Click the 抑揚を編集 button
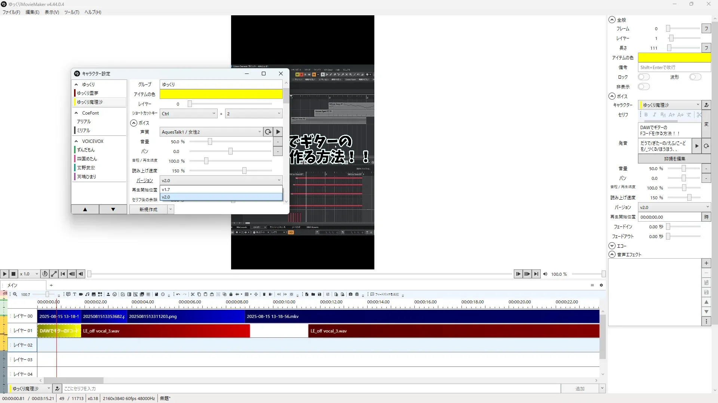 674,159
